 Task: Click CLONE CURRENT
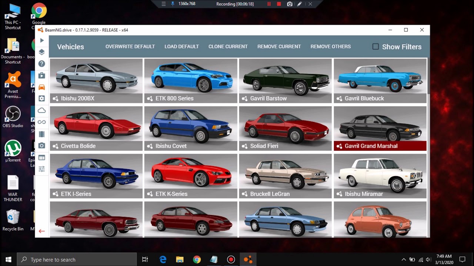228,47
